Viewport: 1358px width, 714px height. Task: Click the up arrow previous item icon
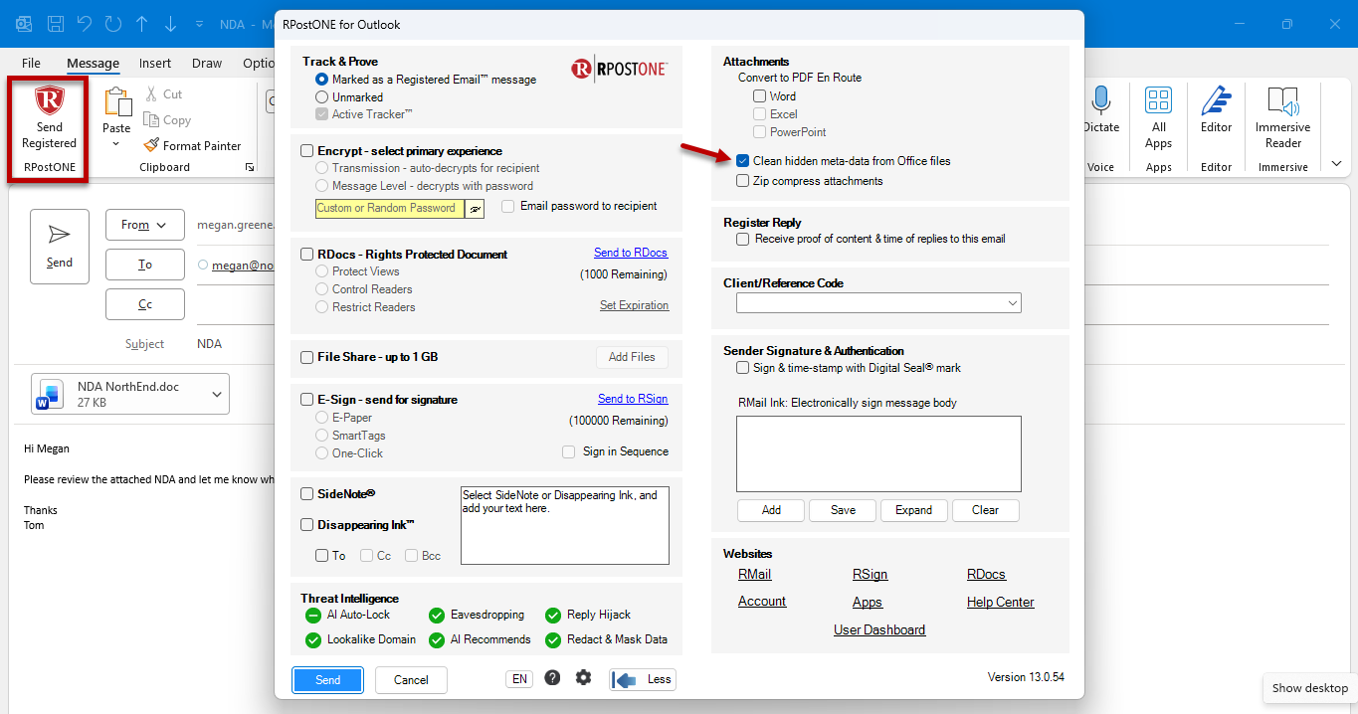click(x=142, y=23)
